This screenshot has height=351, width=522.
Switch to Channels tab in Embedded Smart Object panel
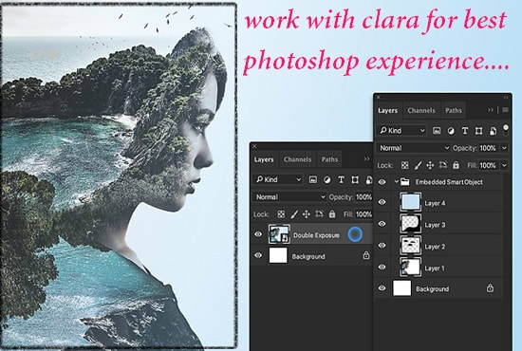pos(421,110)
